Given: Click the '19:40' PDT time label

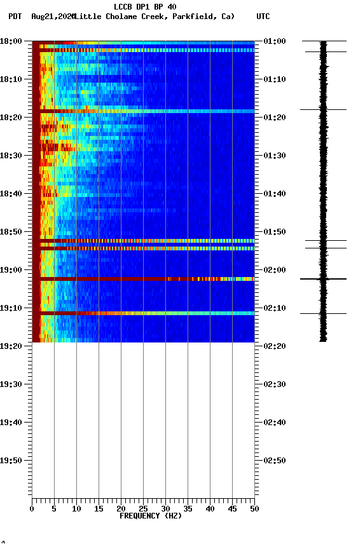Looking at the screenshot, I should pyautogui.click(x=11, y=423).
